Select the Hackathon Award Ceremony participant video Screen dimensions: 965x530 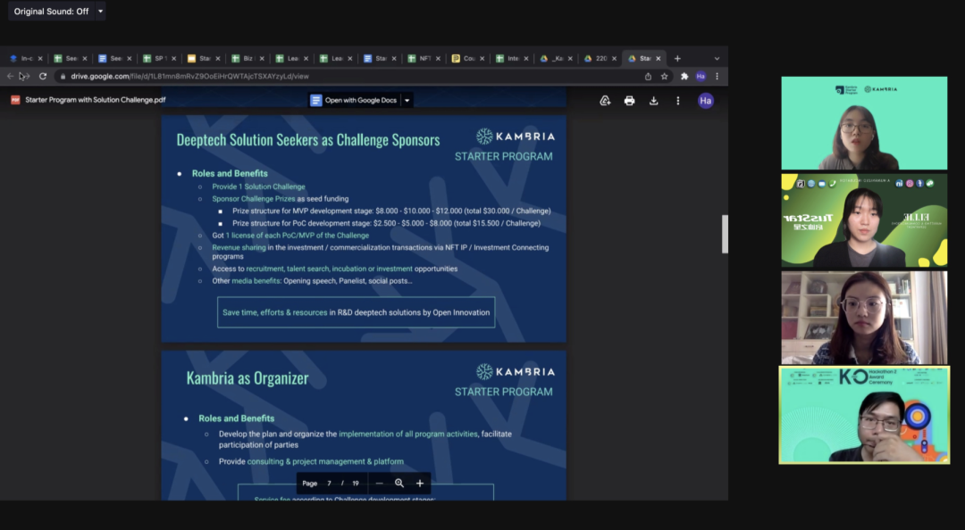864,415
